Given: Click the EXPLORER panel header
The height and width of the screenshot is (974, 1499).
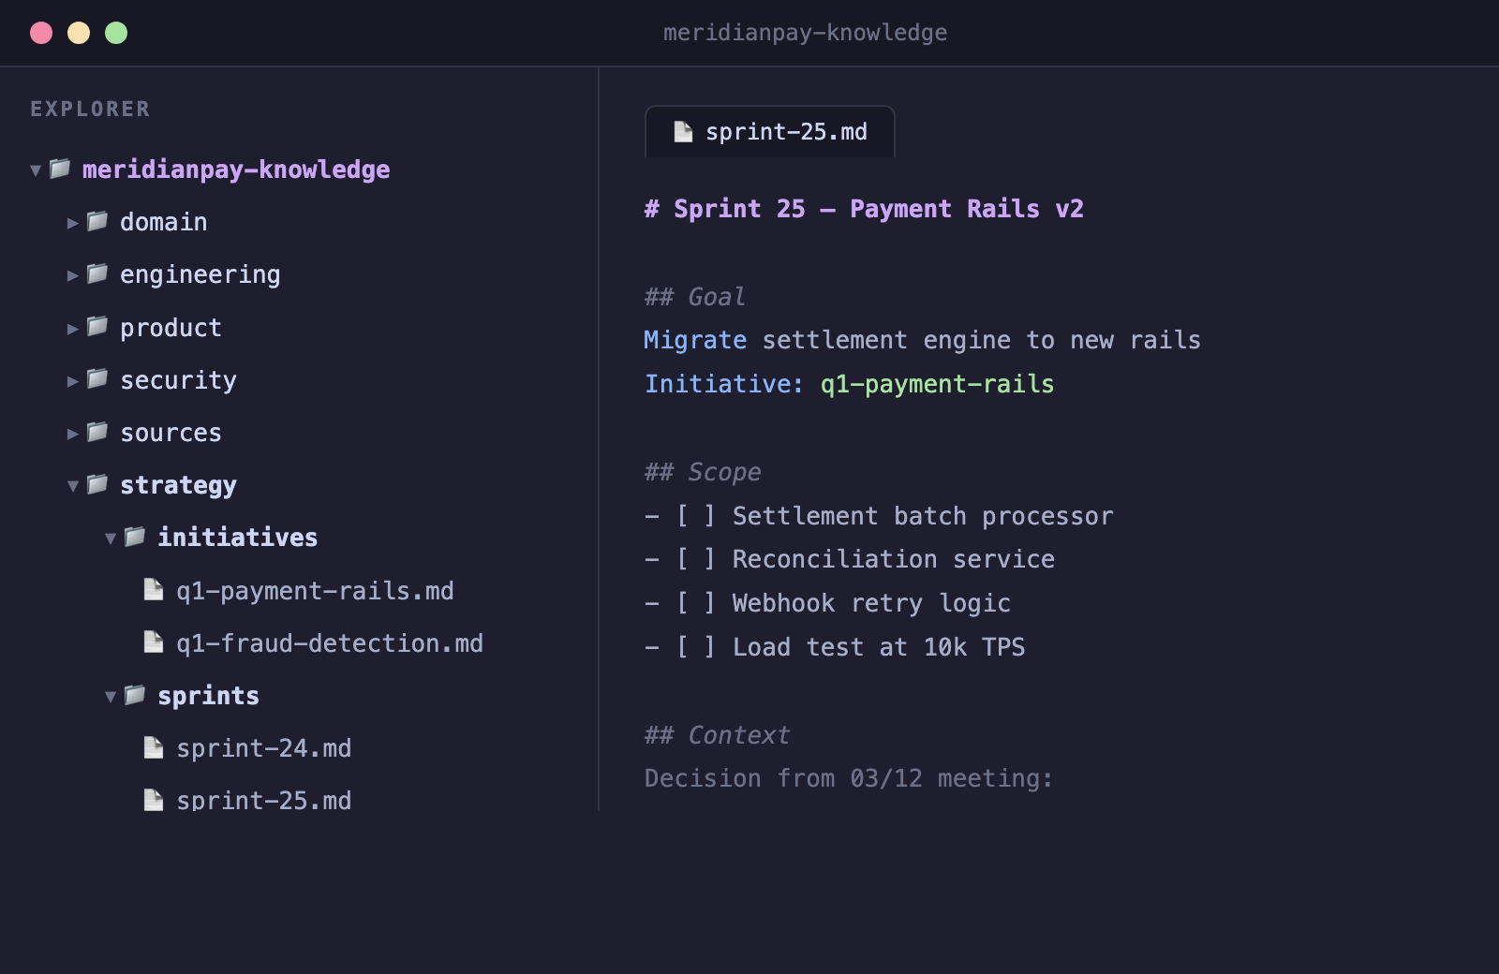Looking at the screenshot, I should point(90,109).
